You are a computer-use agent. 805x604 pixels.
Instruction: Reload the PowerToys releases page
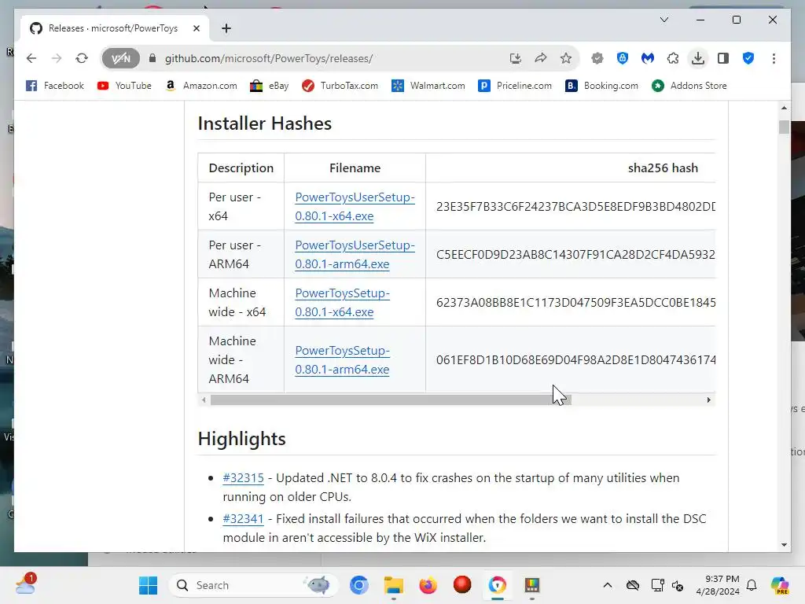[x=82, y=58]
